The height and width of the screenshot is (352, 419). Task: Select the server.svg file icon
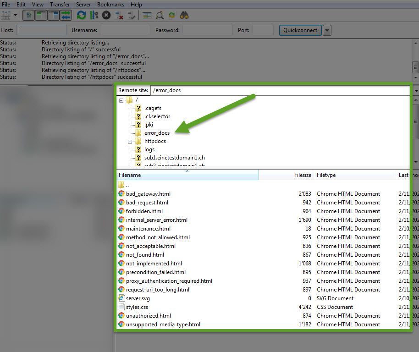(x=121, y=298)
